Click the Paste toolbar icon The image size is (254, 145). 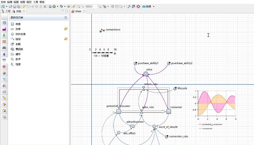(x=41, y=6)
